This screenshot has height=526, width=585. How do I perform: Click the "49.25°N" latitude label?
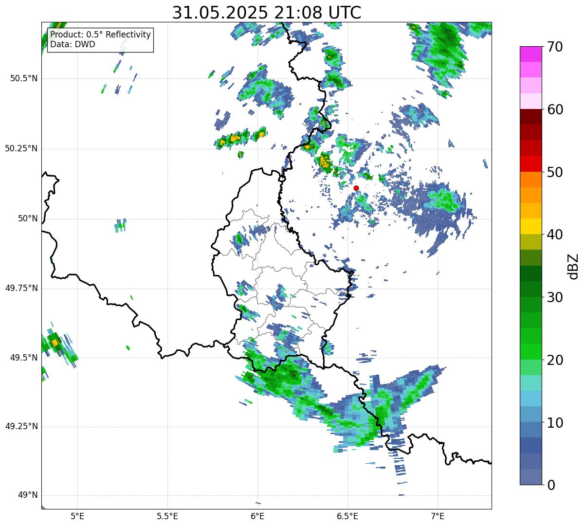click(x=21, y=426)
